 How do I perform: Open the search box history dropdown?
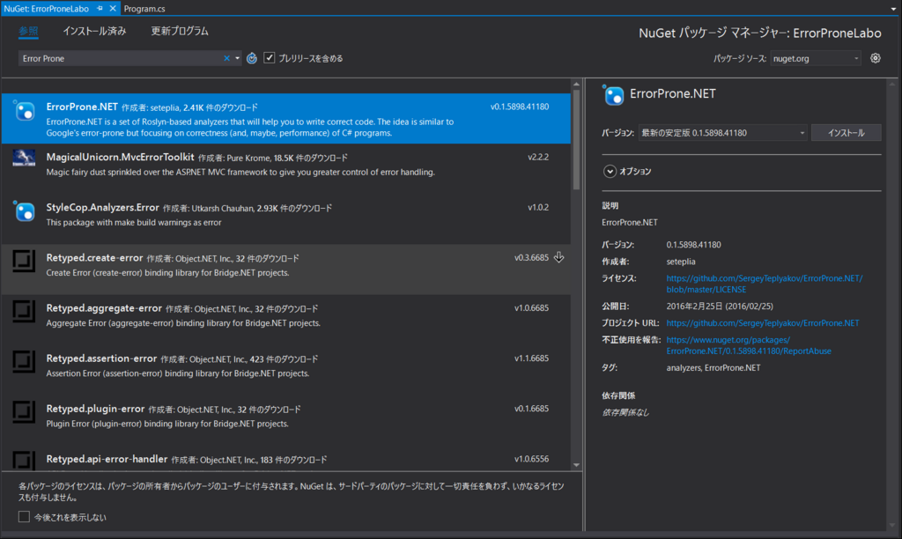point(237,58)
